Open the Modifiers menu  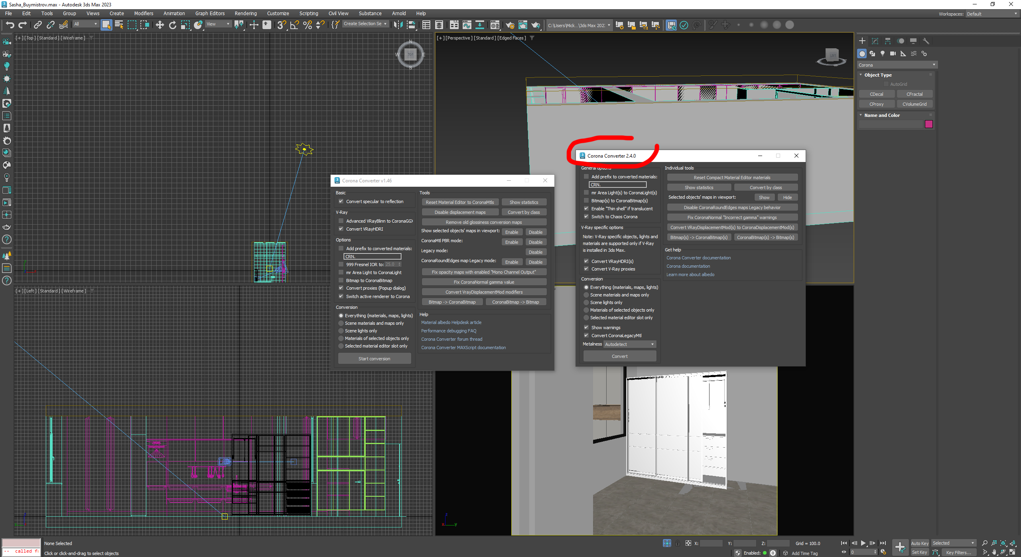tap(144, 14)
